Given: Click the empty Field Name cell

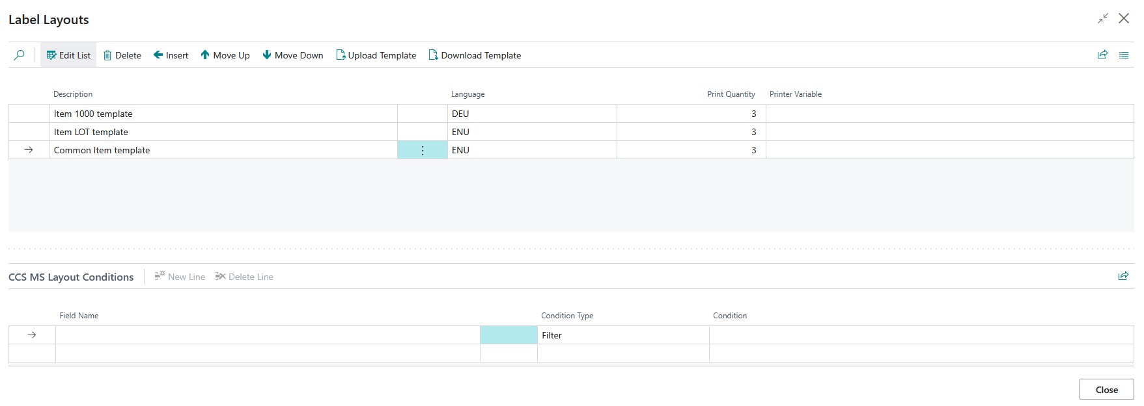Looking at the screenshot, I should 267,335.
